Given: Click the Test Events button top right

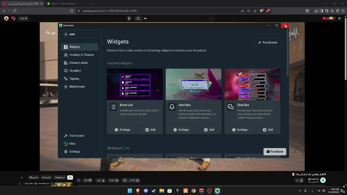Looking at the screenshot, I should click(268, 43).
